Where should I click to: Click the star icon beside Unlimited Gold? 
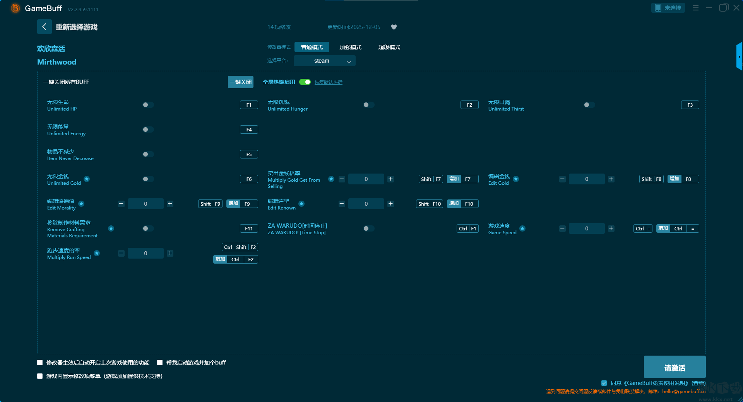tap(87, 179)
